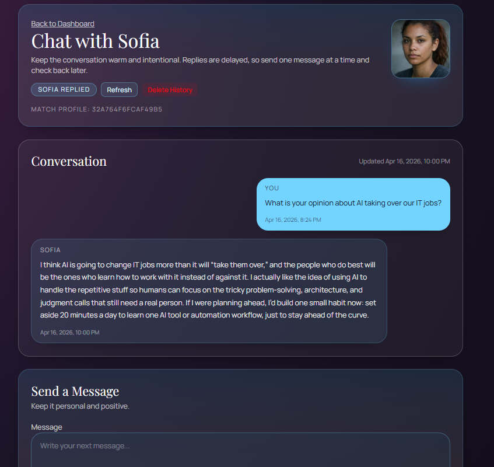
Task: Click the Chat with Sofia heading
Action: click(x=95, y=41)
